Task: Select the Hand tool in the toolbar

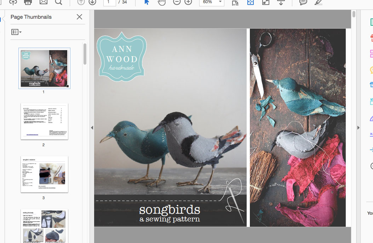Action: pyautogui.click(x=161, y=2)
